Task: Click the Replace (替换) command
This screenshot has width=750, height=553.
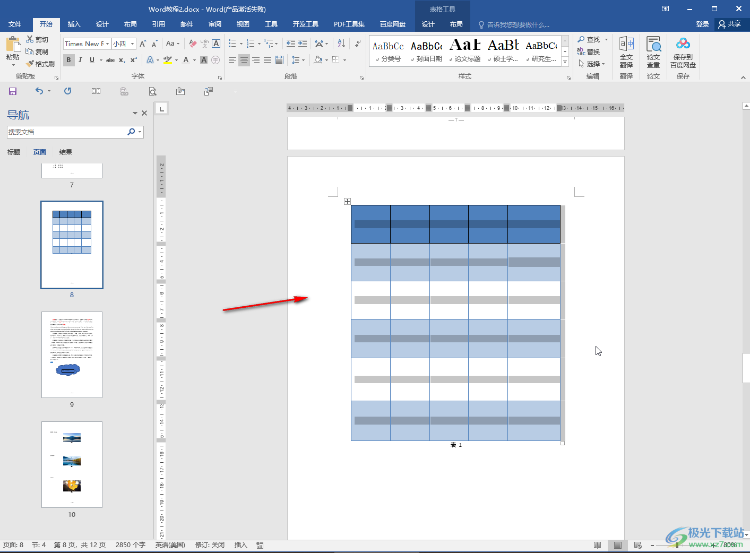Action: [x=589, y=51]
